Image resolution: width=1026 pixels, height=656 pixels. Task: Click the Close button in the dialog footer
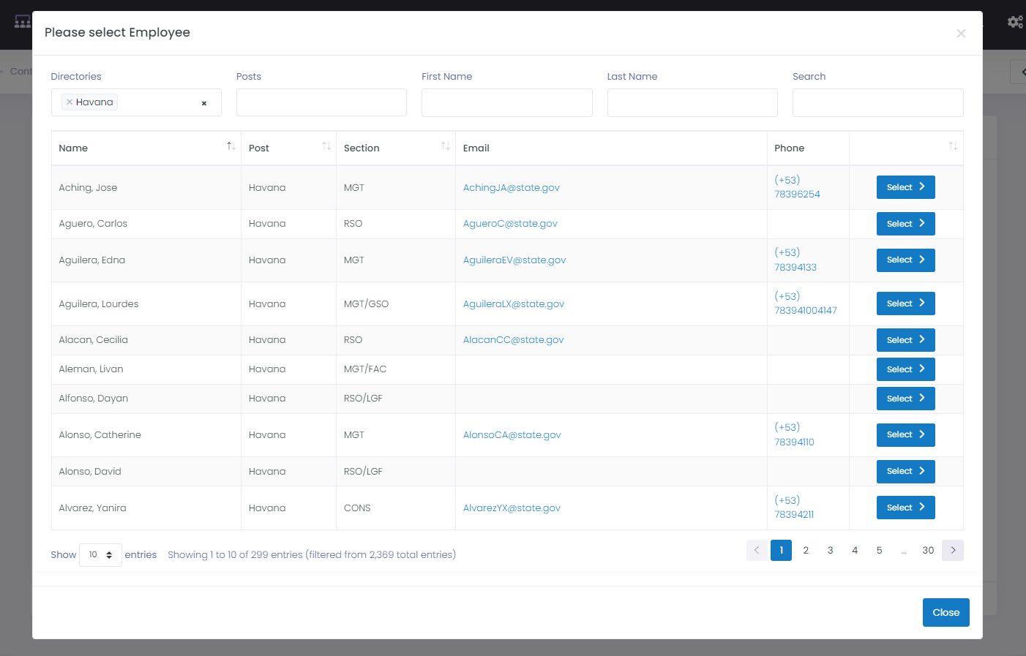(x=946, y=612)
